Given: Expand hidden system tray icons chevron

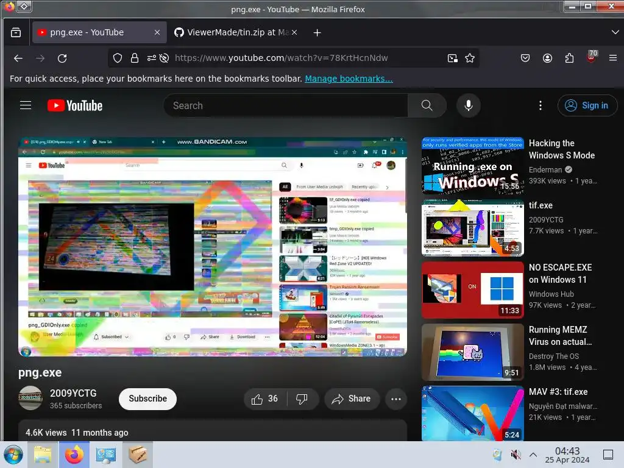Looking at the screenshot, I should pos(533,455).
